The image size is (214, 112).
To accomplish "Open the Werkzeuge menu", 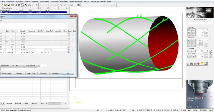I will click(95, 2).
